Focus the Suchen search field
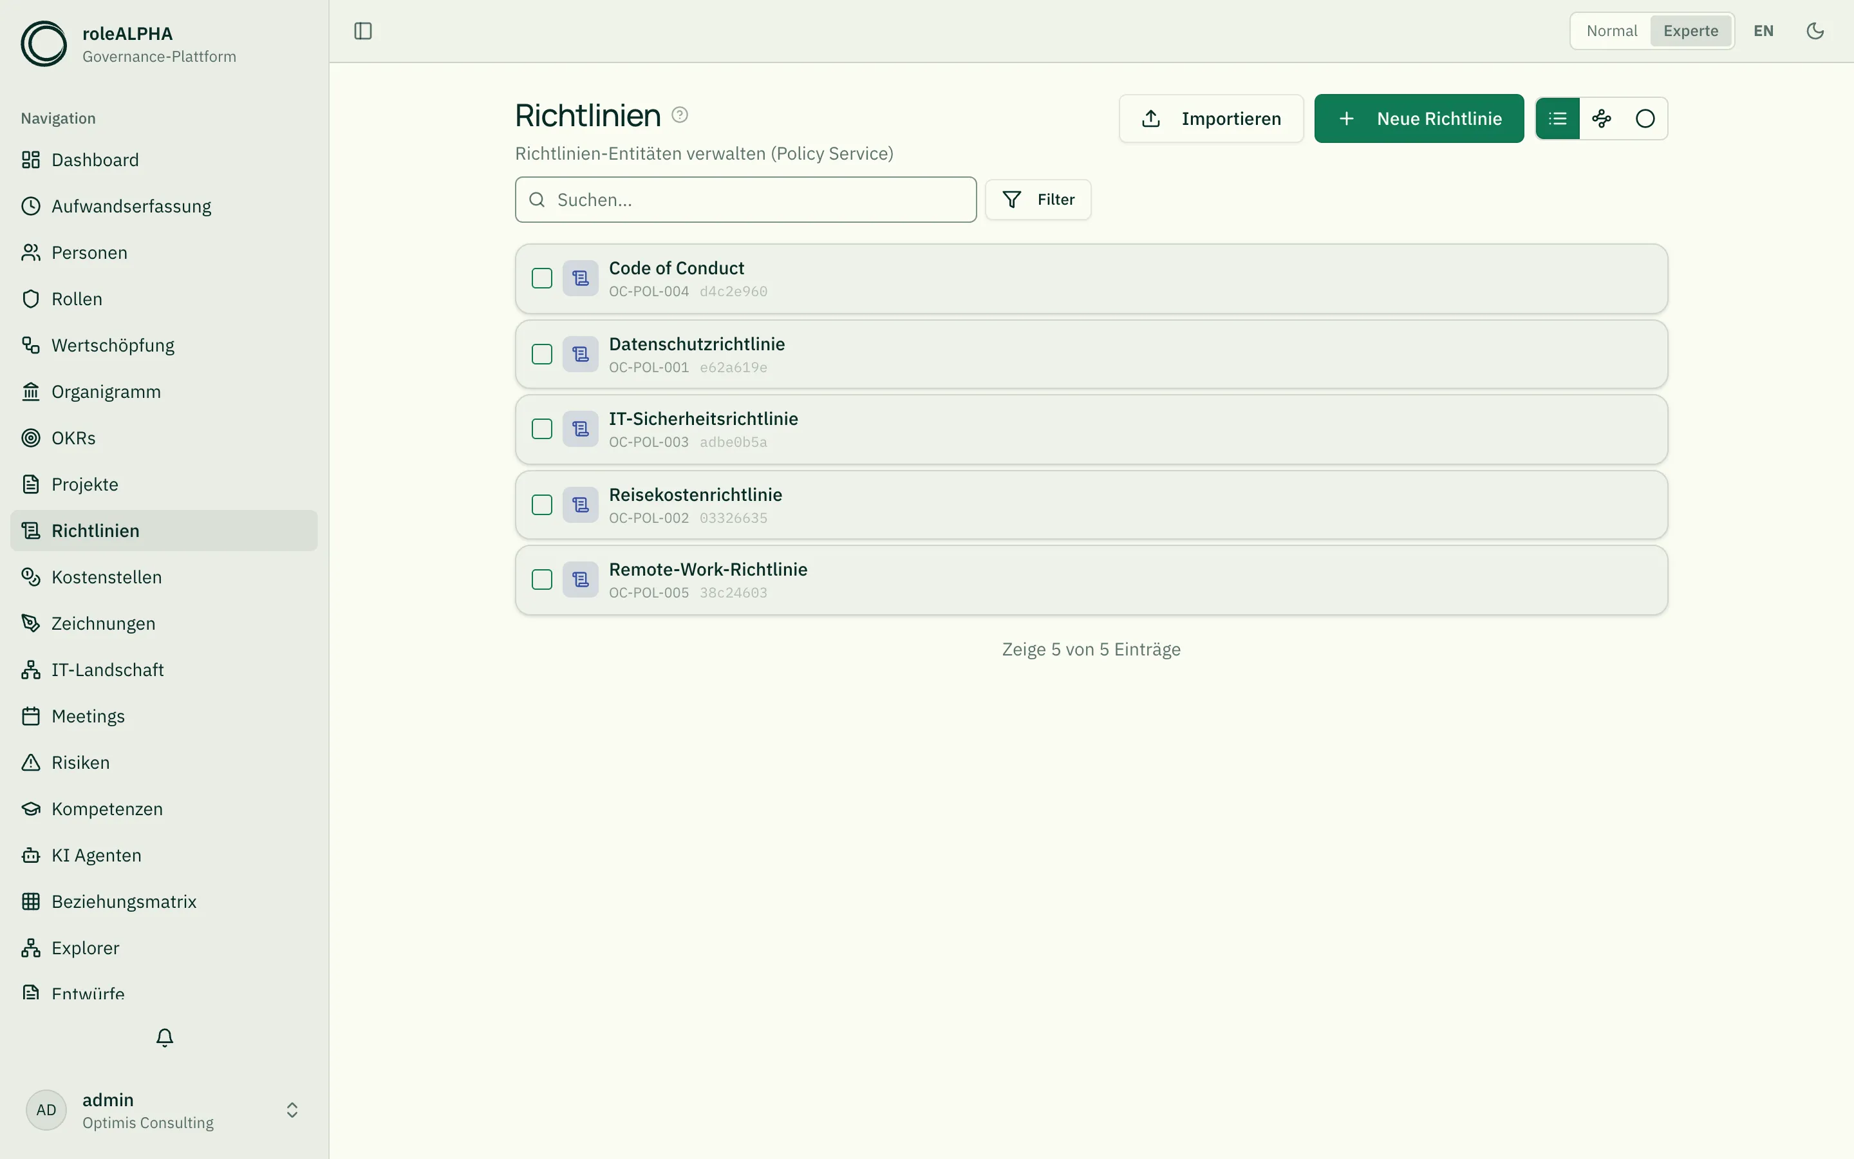1854x1159 pixels. point(745,200)
